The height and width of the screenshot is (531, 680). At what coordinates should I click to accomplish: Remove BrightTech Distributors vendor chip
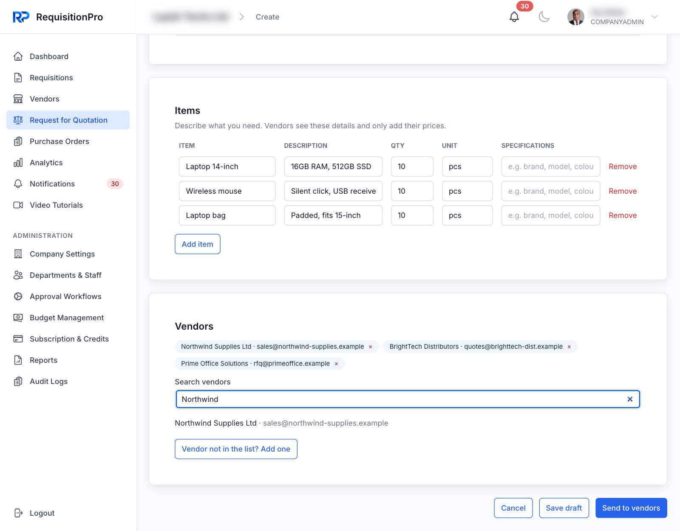[569, 347]
